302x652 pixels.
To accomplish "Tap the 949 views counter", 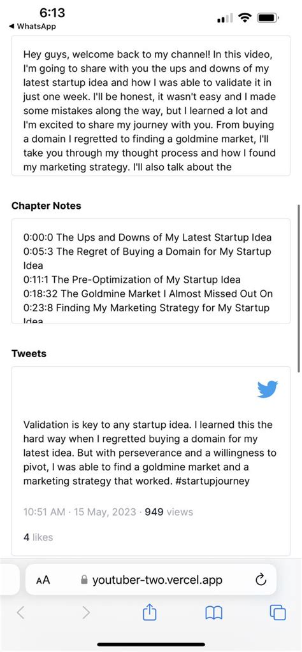I will [x=169, y=512].
